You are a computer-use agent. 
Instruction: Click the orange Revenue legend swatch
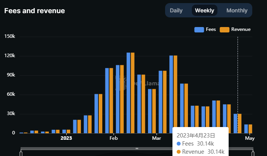(225, 30)
